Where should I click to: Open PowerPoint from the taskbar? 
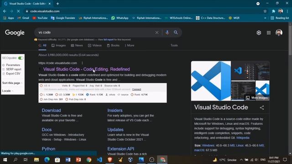click(x=78, y=160)
